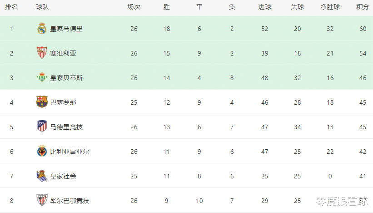Screen dimensions: 373x213
Task: Open the 巴塞罗那 team name link
Action: 63,102
